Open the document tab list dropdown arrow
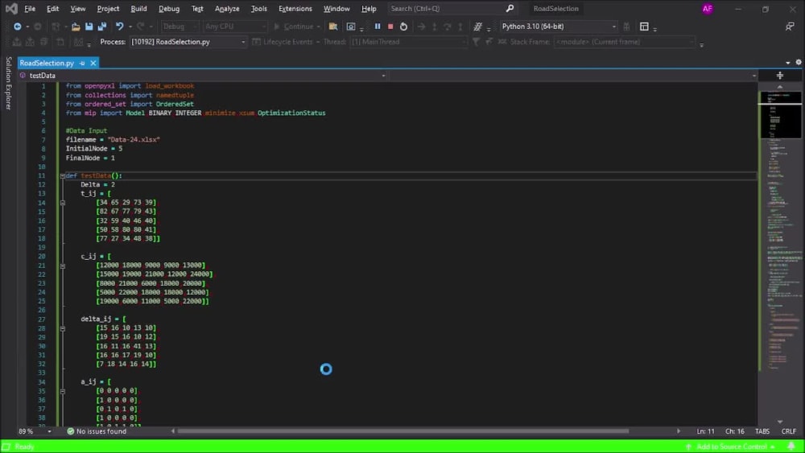805x453 pixels. click(x=788, y=63)
